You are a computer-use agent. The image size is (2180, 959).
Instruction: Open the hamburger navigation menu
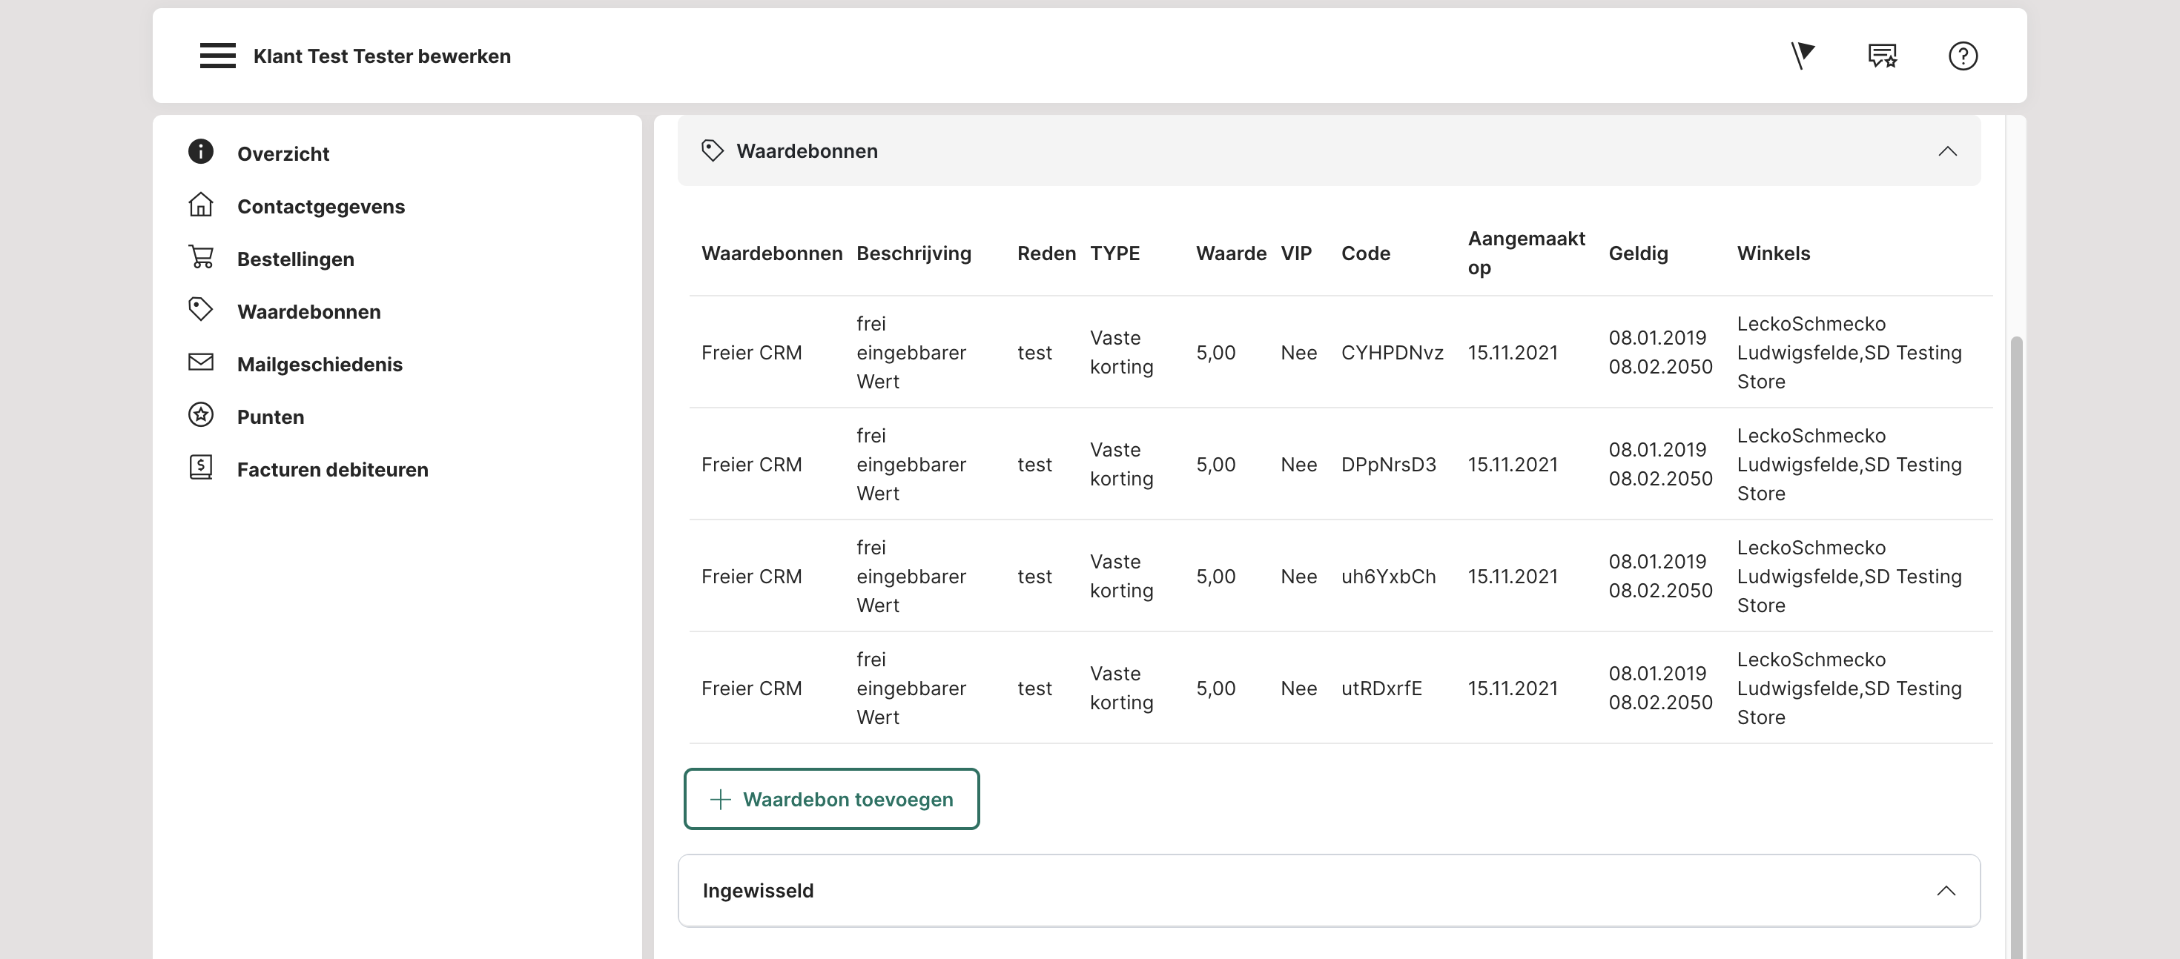217,56
